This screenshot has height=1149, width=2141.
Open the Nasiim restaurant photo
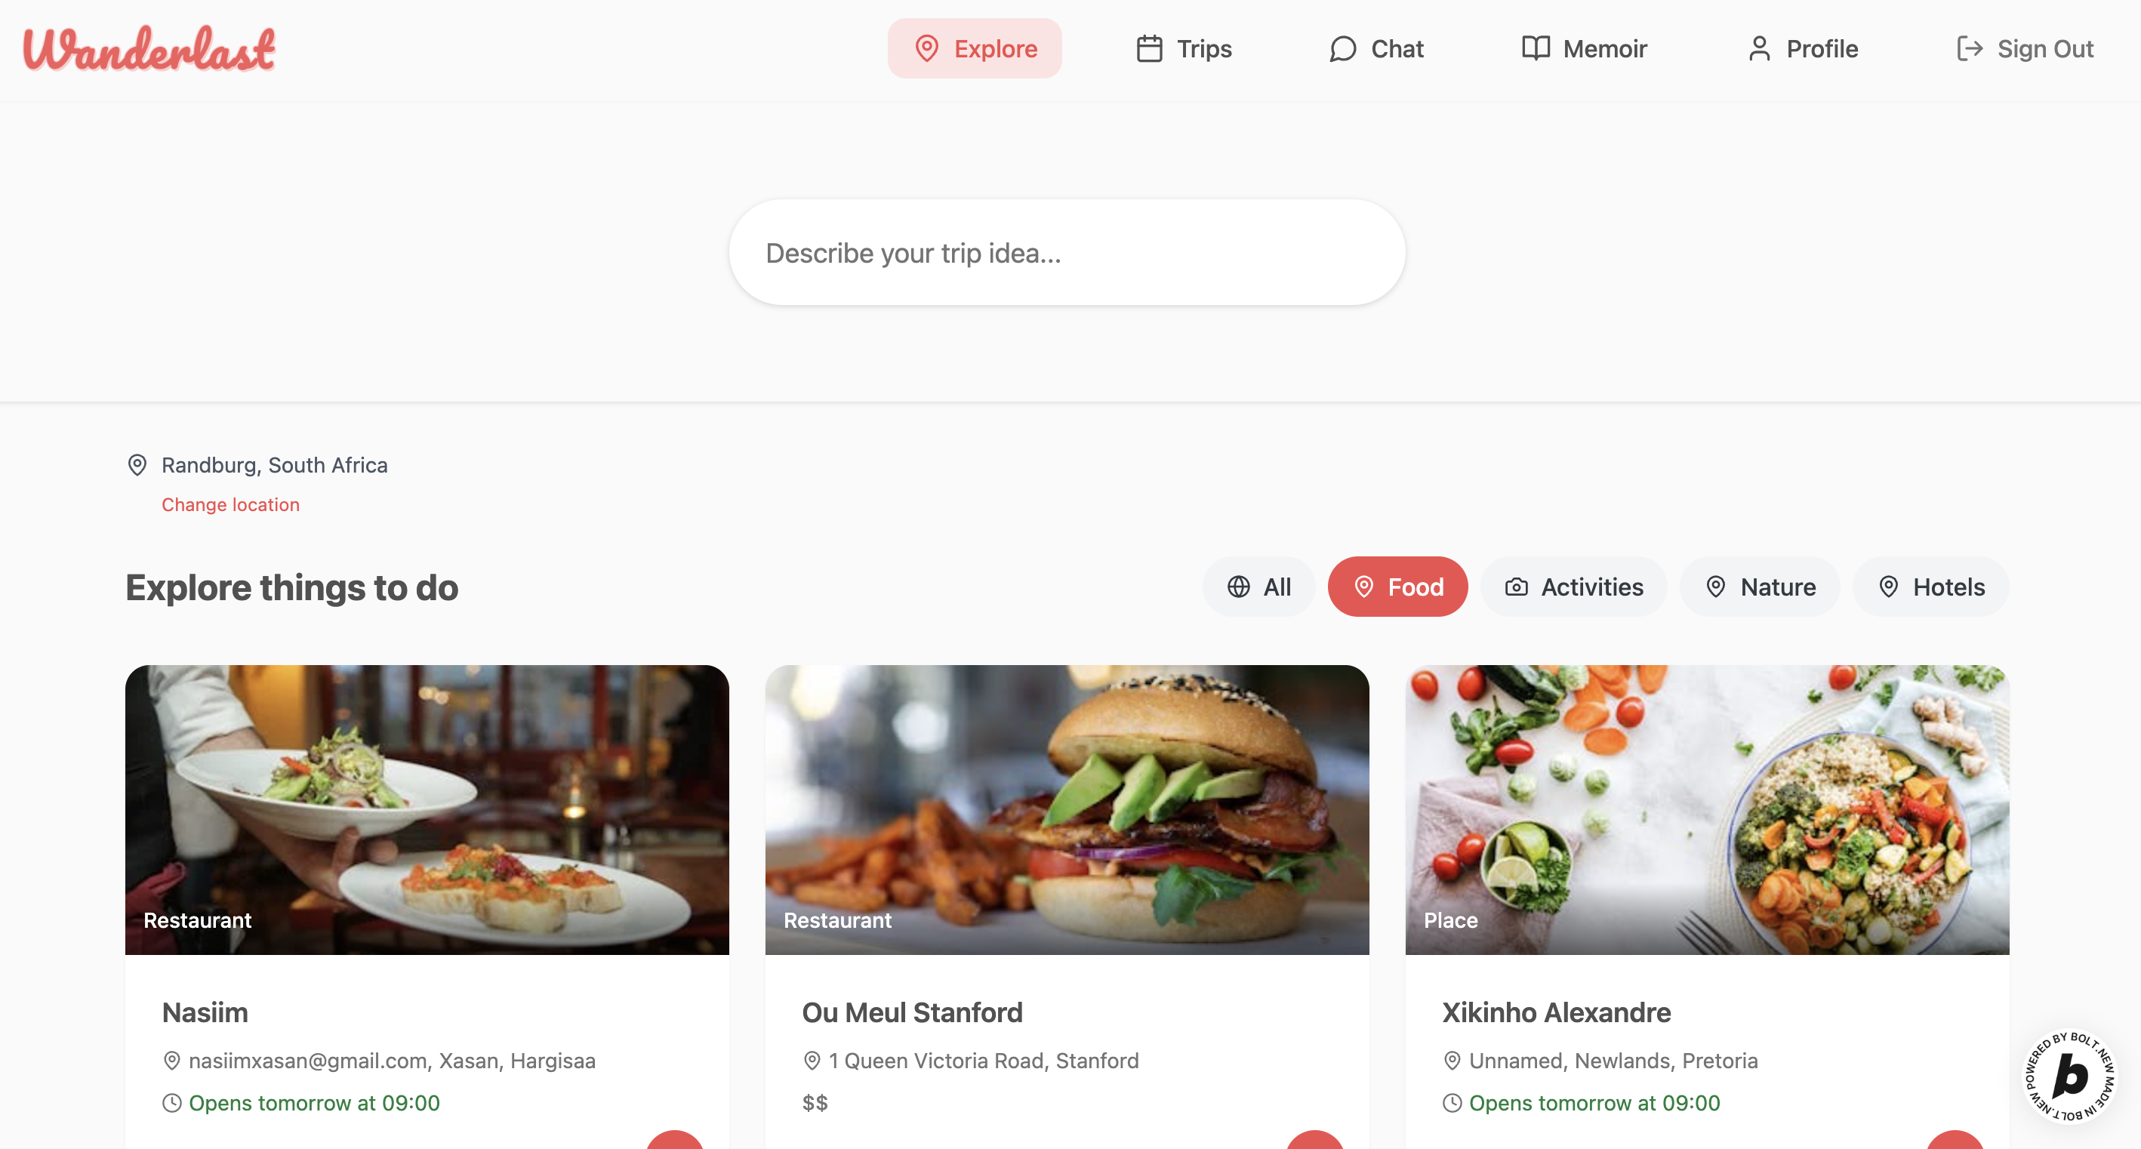pyautogui.click(x=427, y=809)
